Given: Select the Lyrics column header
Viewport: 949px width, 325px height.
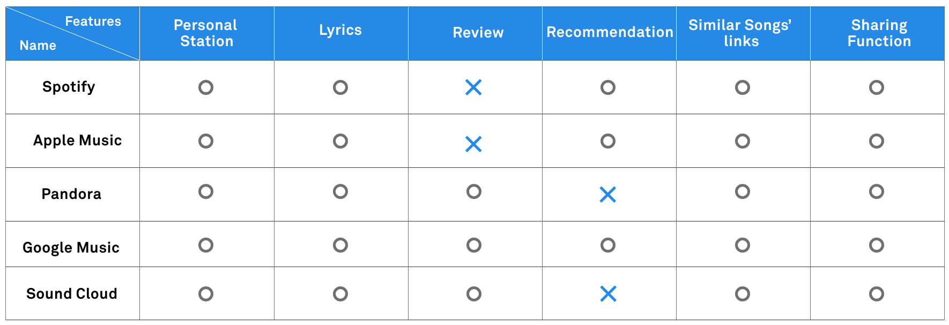Looking at the screenshot, I should point(340,31).
